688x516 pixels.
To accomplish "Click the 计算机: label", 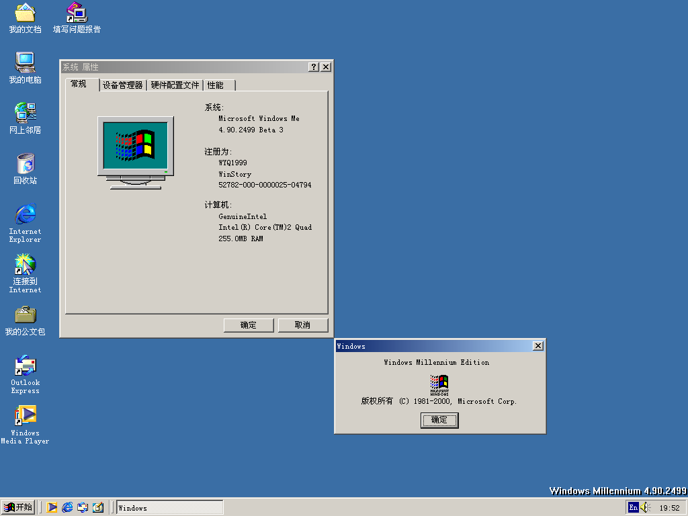I will 218,205.
